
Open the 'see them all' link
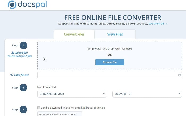158,24
